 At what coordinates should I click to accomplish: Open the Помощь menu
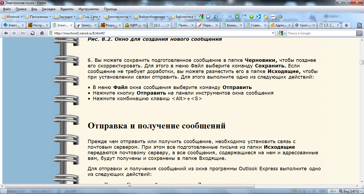pyautogui.click(x=110, y=9)
